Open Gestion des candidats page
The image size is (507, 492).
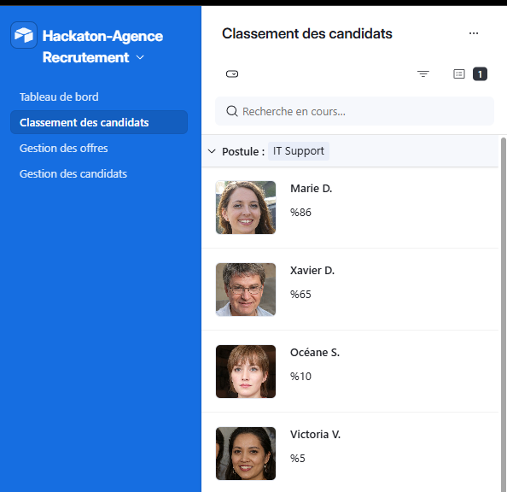(73, 173)
